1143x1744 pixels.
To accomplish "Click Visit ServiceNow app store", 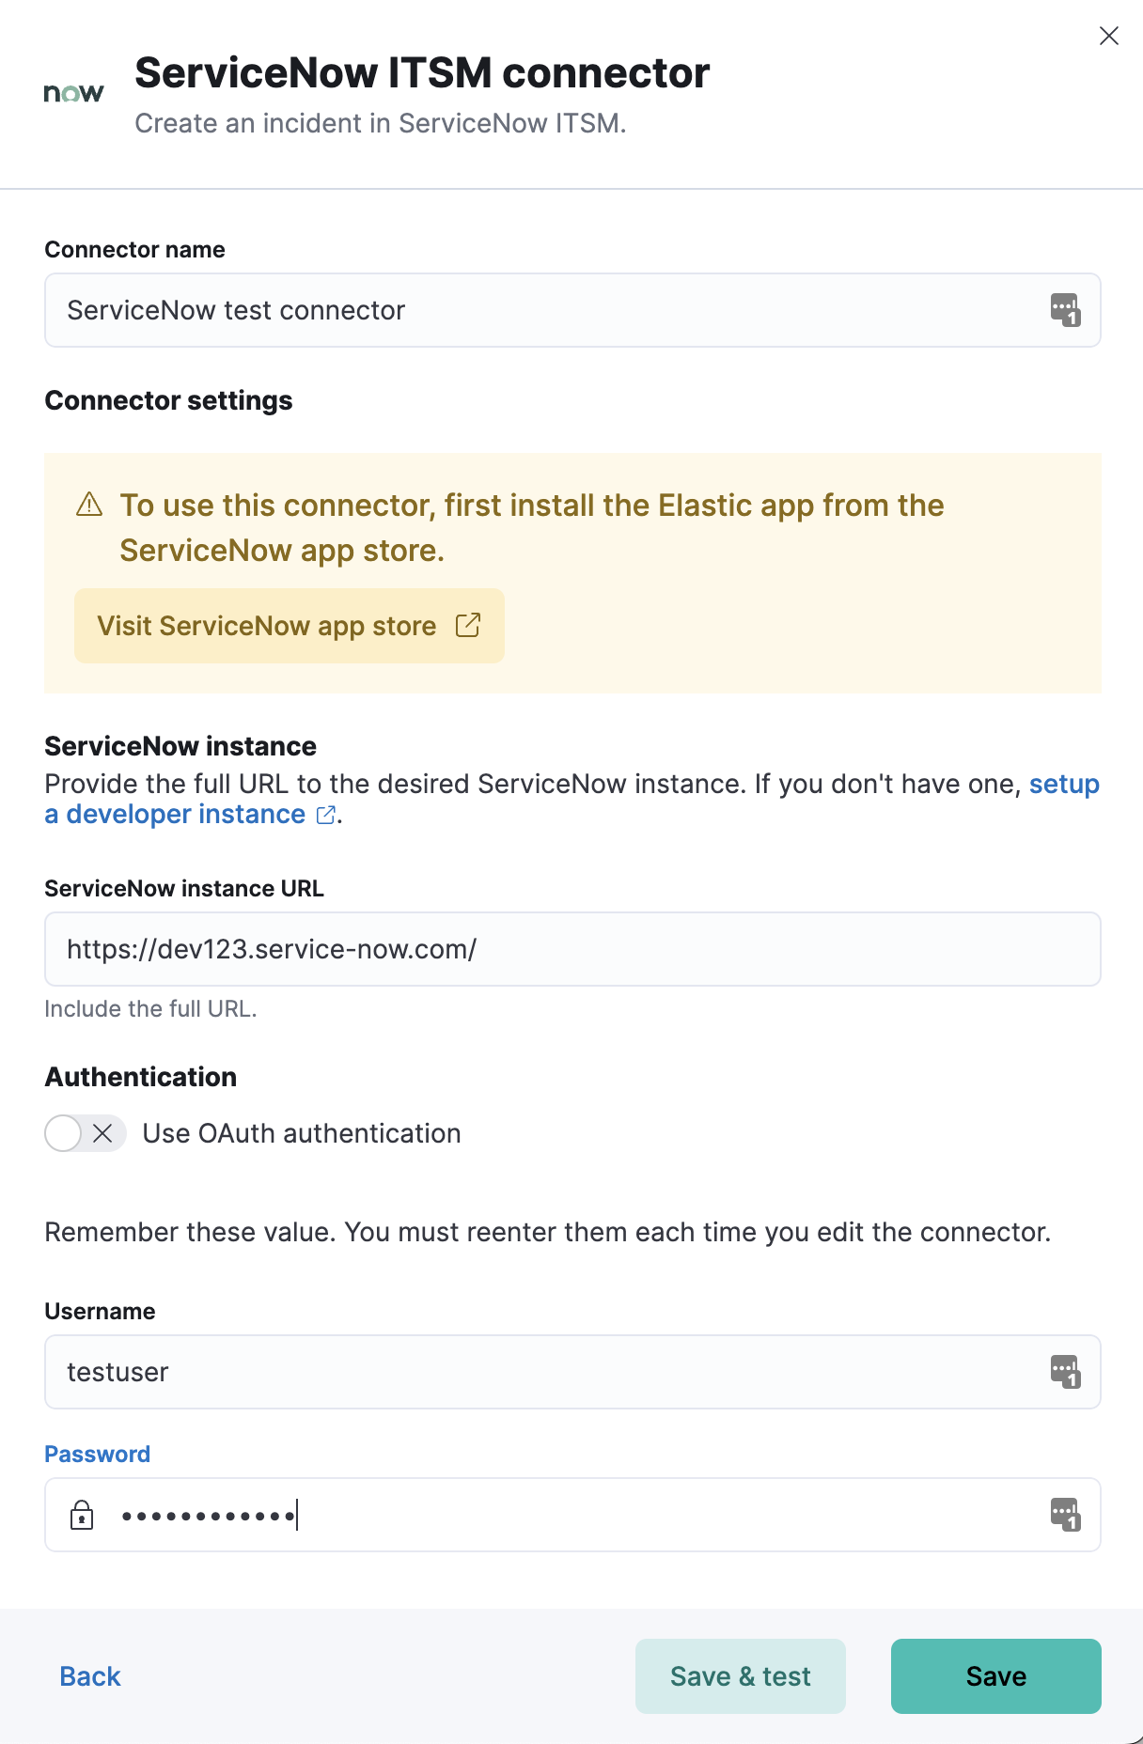I will (x=266, y=625).
